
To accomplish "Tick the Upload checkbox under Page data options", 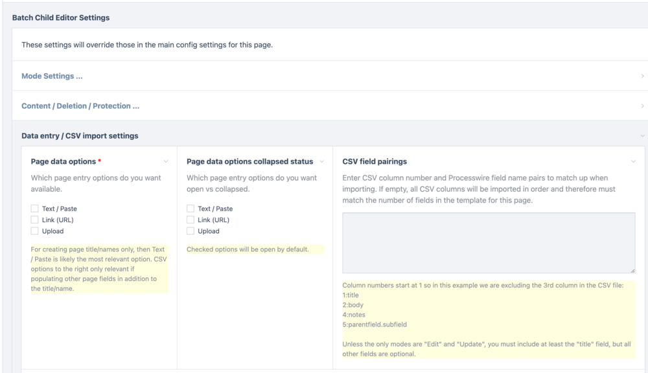I will (x=35, y=231).
